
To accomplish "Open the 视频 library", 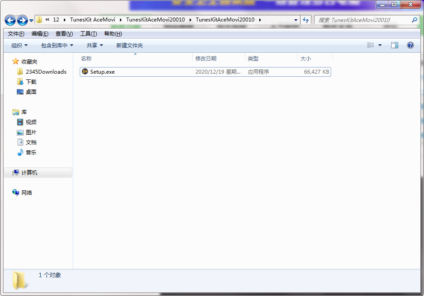I will pyautogui.click(x=31, y=122).
